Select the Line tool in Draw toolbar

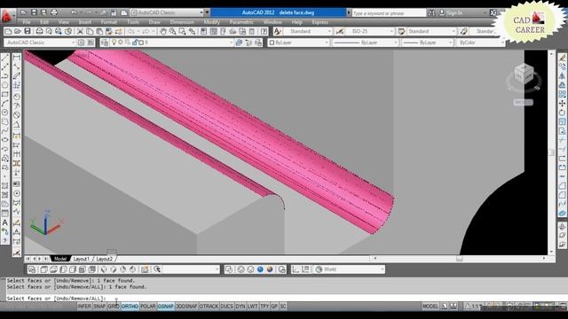(5, 58)
